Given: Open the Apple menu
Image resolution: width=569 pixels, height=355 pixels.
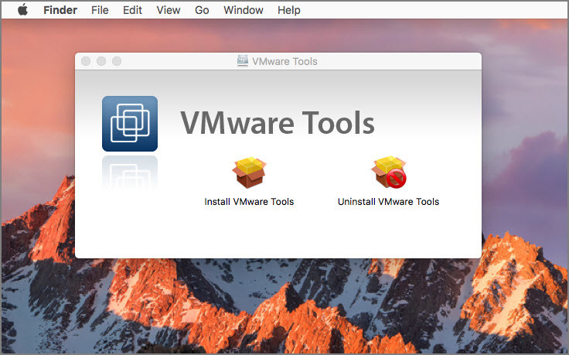Looking at the screenshot, I should (23, 10).
